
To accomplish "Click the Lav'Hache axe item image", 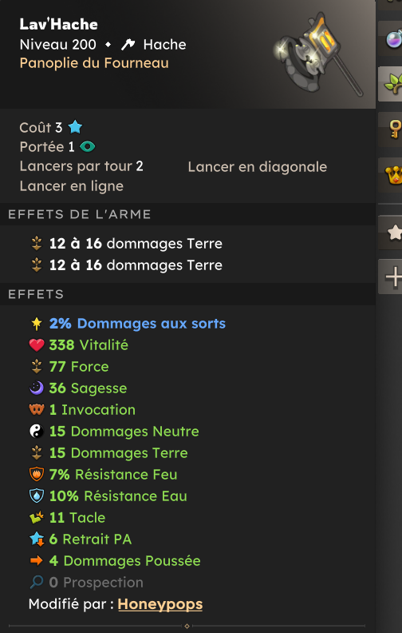I will tap(318, 54).
